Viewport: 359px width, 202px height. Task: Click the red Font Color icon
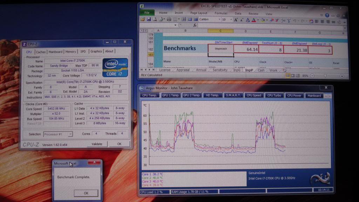tap(254, 21)
